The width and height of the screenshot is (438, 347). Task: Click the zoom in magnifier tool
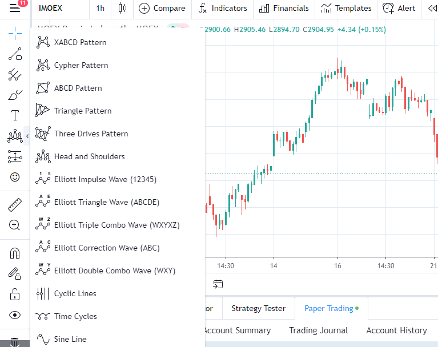[15, 225]
